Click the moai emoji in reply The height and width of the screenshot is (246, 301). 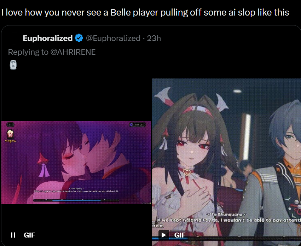pos(13,65)
